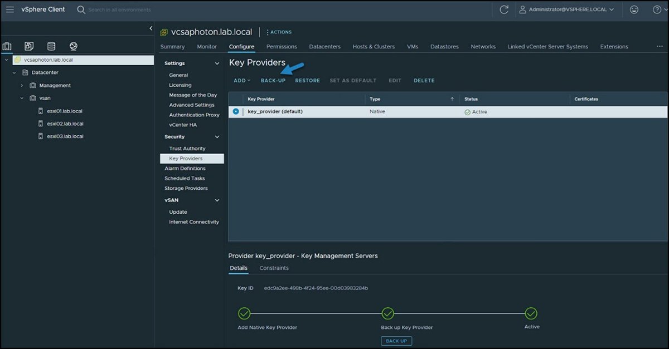The height and width of the screenshot is (349, 669).
Task: Expand the Management folder tree node
Action: (x=22, y=85)
